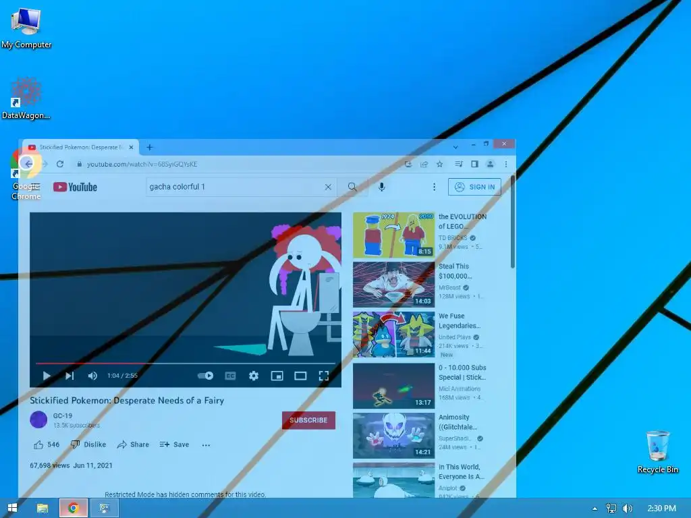Open 'Steal This $100,000' video thumbnail
The width and height of the screenshot is (691, 518).
pos(393,285)
